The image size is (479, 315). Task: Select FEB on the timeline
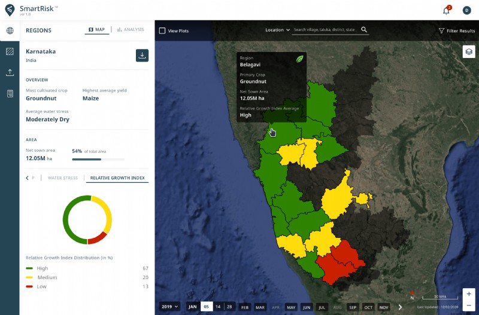click(245, 307)
